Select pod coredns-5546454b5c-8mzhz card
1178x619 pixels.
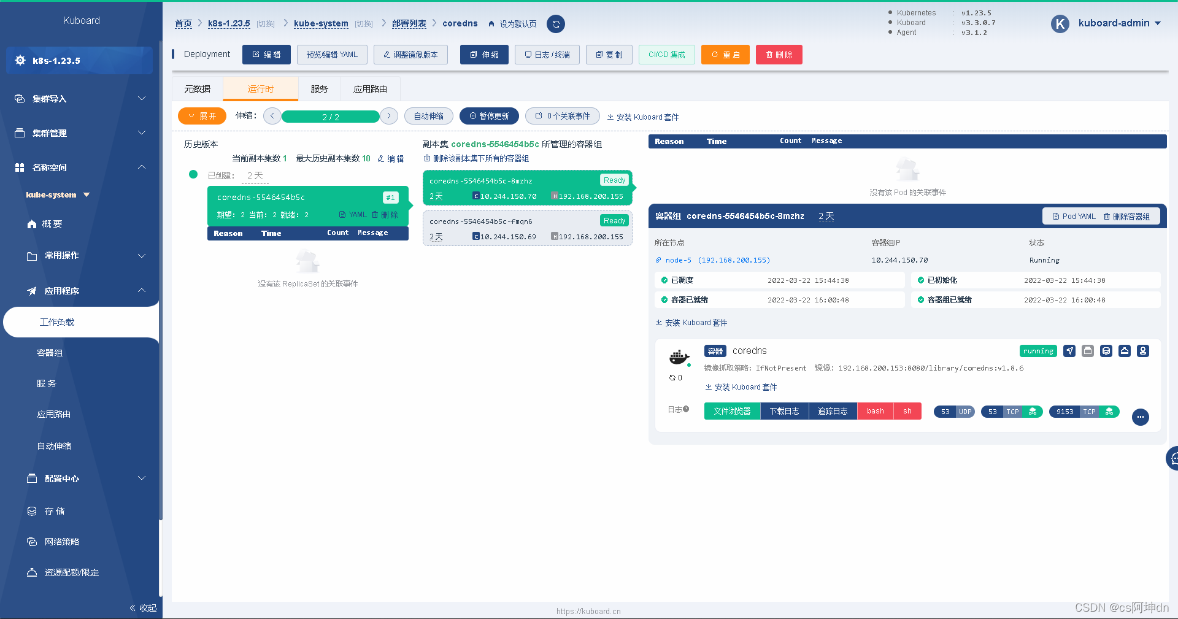coord(527,188)
